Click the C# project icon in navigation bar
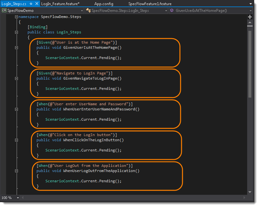The image size is (259, 207). click(x=4, y=11)
